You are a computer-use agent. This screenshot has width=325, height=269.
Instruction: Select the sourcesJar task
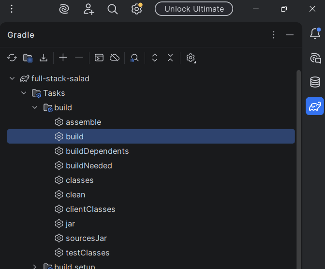tap(86, 239)
